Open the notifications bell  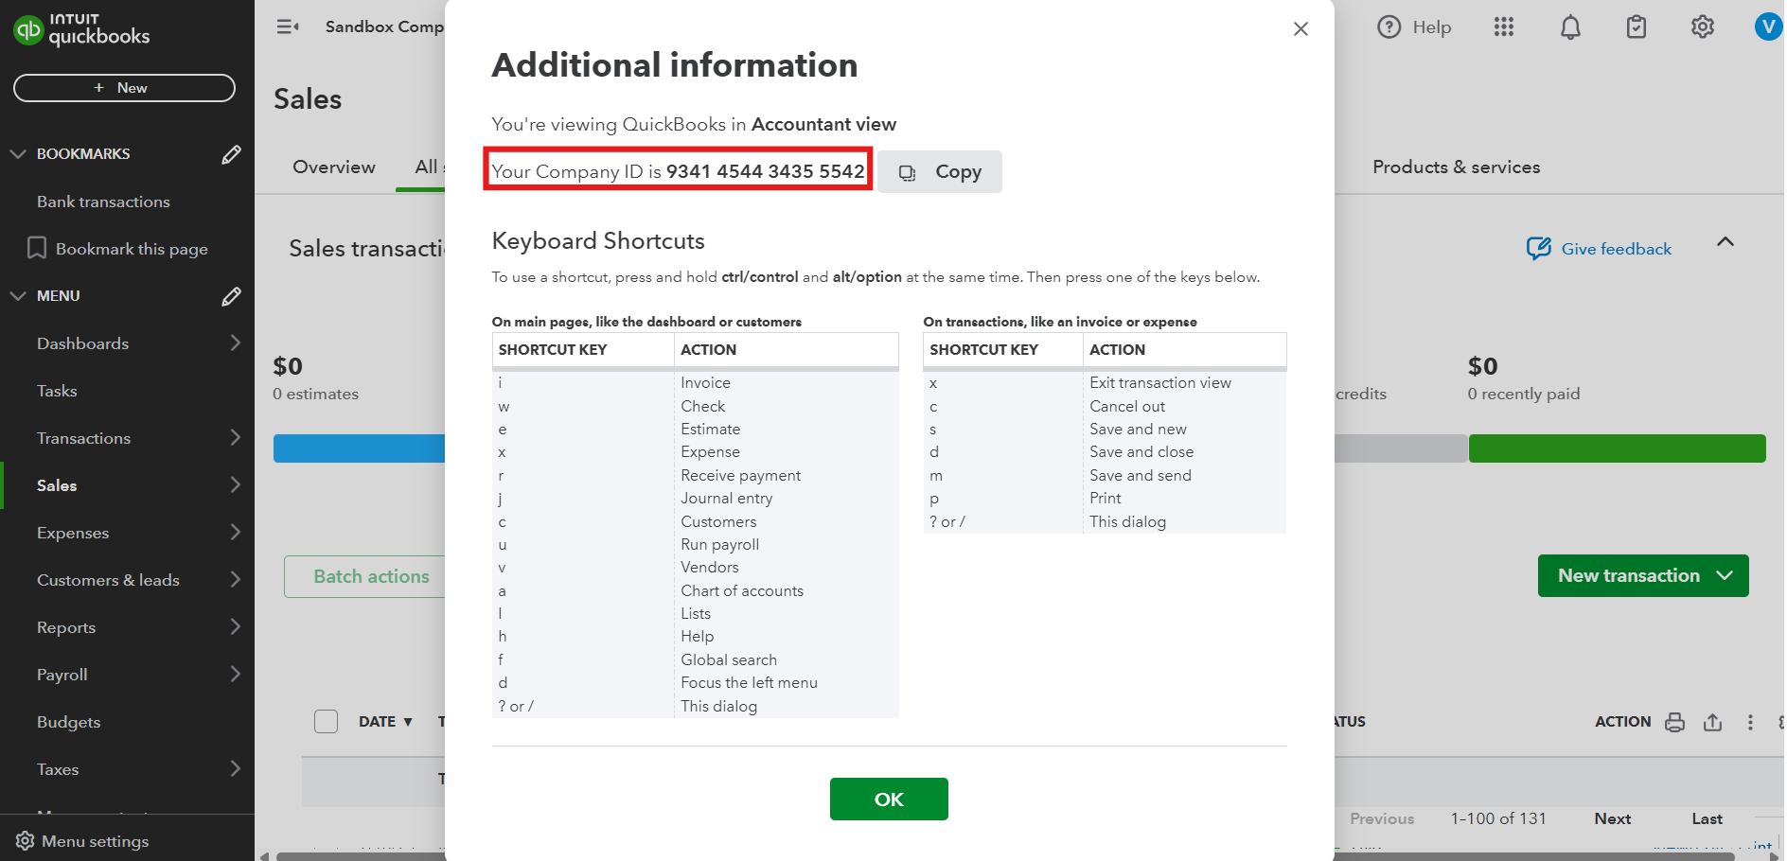pyautogui.click(x=1570, y=27)
